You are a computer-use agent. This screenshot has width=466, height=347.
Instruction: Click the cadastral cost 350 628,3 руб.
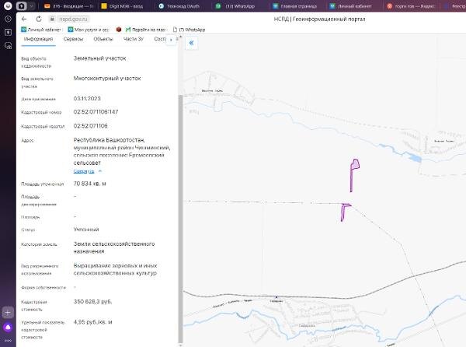[92, 301]
